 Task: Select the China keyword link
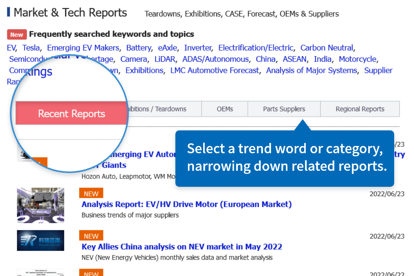tap(266, 59)
